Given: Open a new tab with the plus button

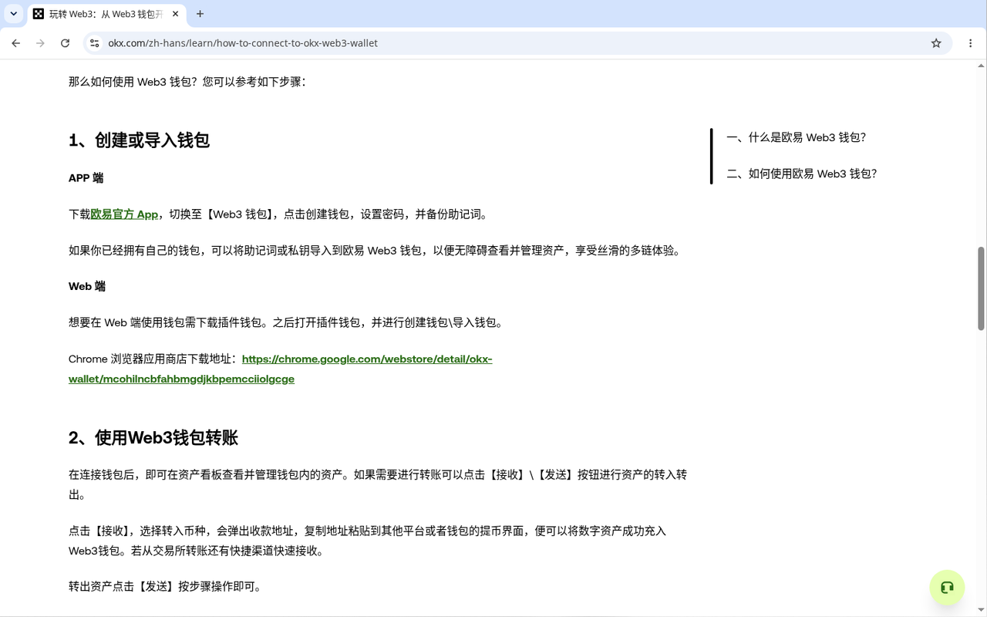Looking at the screenshot, I should coord(200,14).
